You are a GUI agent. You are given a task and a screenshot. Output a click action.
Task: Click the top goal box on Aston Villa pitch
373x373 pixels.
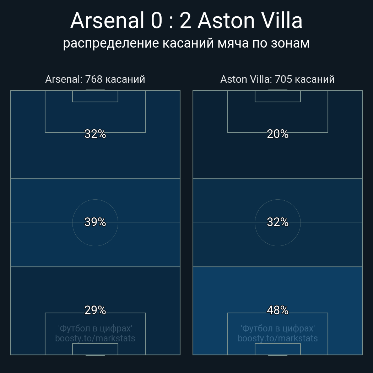tap(277, 96)
